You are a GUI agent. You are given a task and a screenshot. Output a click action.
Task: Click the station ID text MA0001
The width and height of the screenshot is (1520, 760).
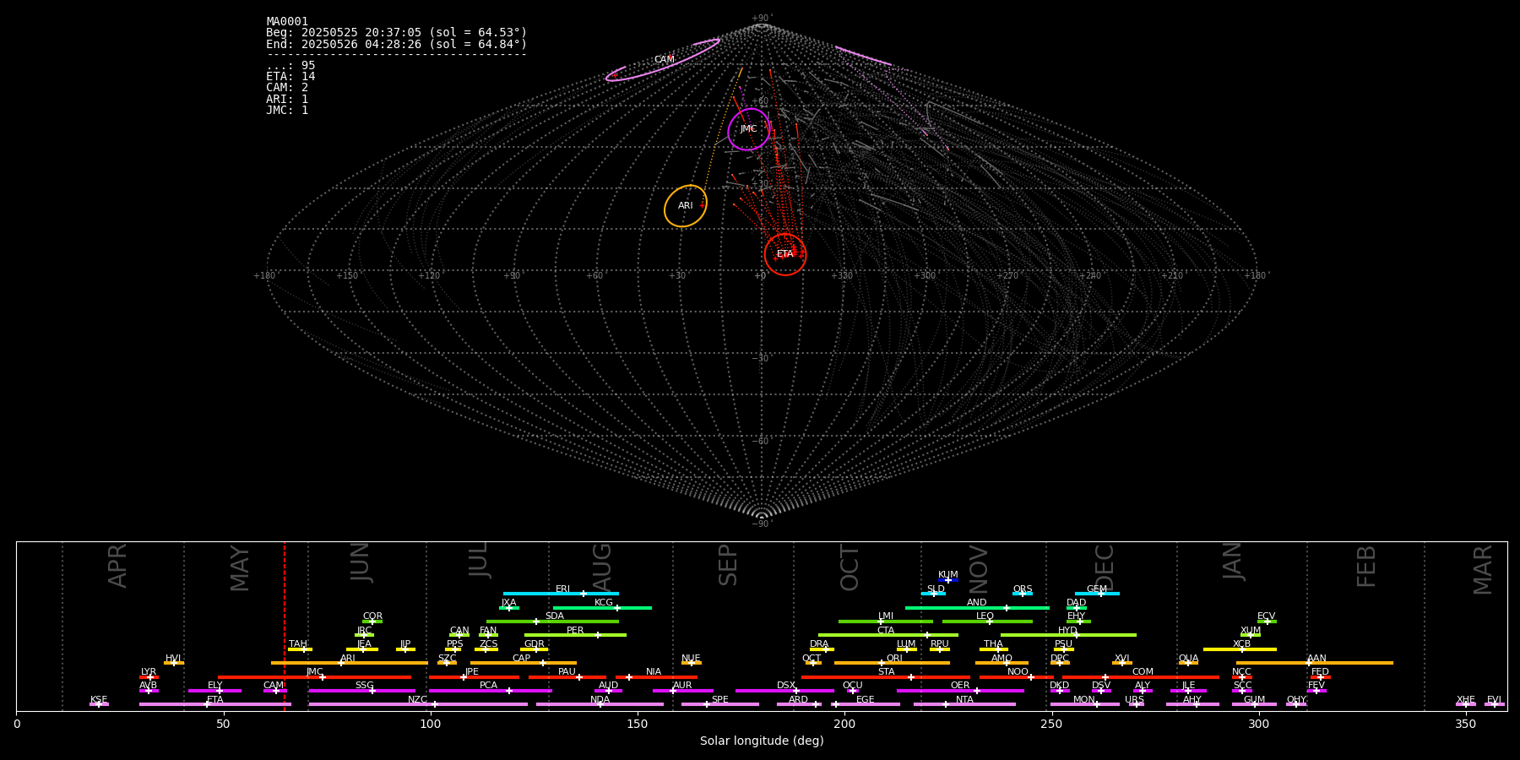click(x=287, y=22)
